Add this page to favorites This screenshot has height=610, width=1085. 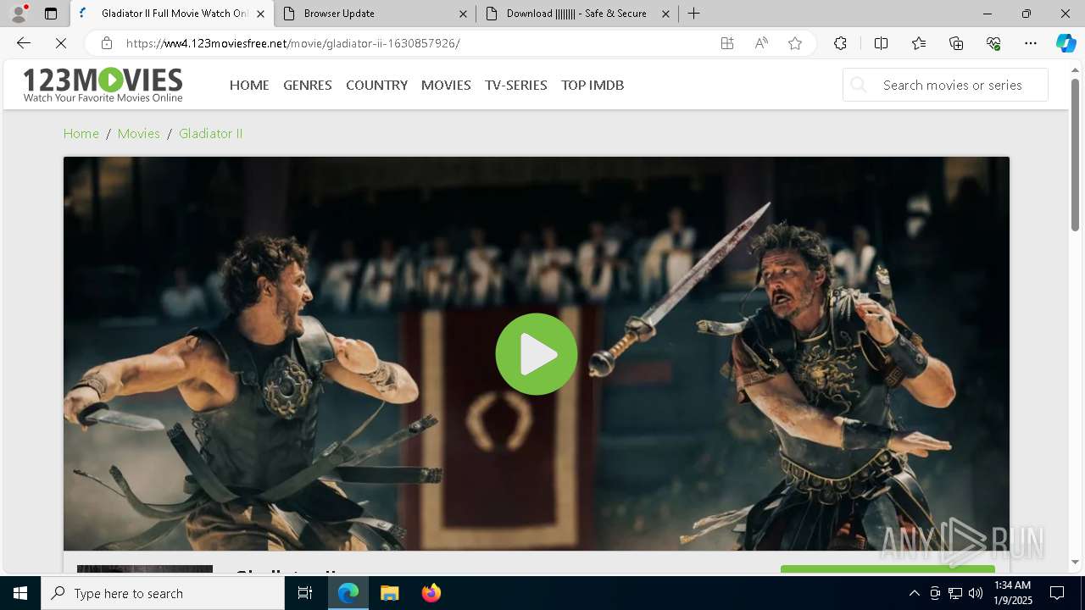click(795, 43)
